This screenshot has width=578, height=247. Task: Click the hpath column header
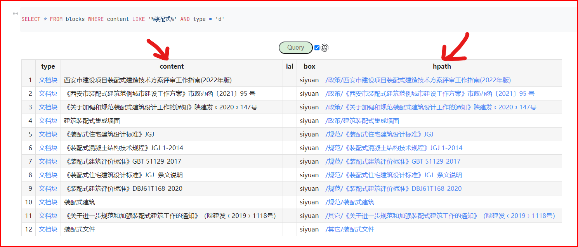point(442,66)
